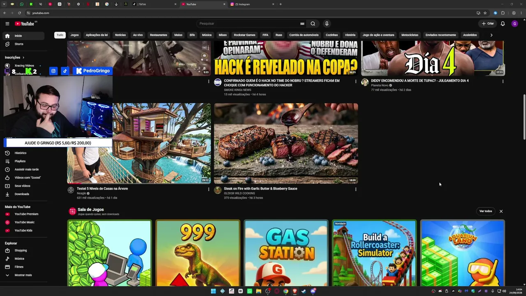Start voice search with the microphone
This screenshot has height=296, width=526.
click(x=327, y=23)
